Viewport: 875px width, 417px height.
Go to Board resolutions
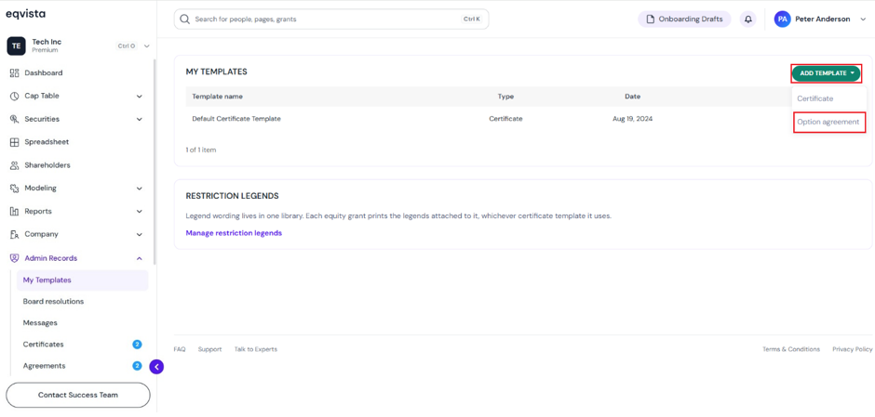tap(53, 301)
